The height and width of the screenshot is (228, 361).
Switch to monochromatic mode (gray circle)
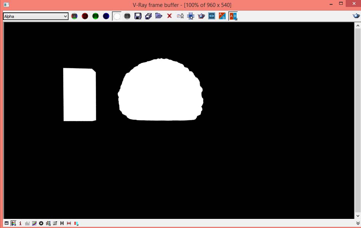pyautogui.click(x=127, y=16)
